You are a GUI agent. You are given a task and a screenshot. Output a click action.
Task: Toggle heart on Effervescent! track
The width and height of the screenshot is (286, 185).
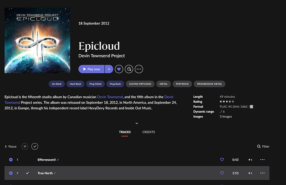[222, 159]
